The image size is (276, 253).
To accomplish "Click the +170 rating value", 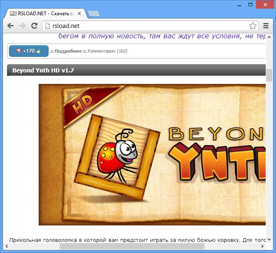I will pyautogui.click(x=29, y=51).
